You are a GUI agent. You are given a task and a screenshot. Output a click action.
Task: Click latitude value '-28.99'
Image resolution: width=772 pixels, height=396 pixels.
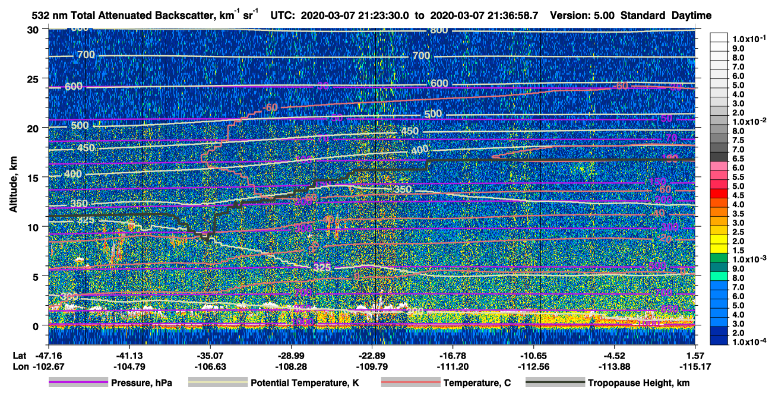point(291,355)
